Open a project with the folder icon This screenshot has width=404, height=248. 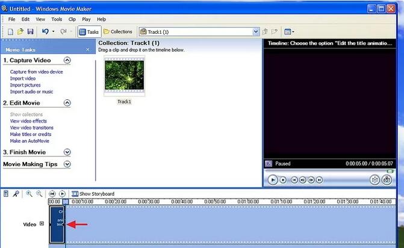tap(20, 32)
